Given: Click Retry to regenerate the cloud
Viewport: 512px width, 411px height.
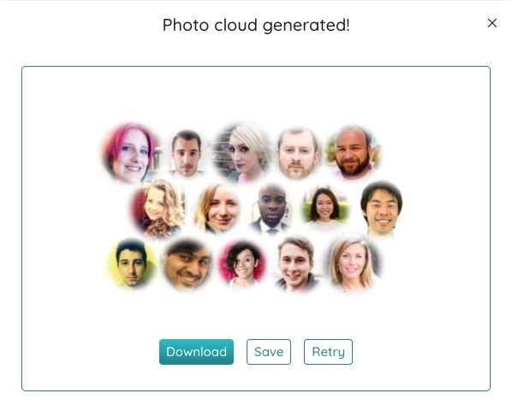Looking at the screenshot, I should [x=328, y=352].
